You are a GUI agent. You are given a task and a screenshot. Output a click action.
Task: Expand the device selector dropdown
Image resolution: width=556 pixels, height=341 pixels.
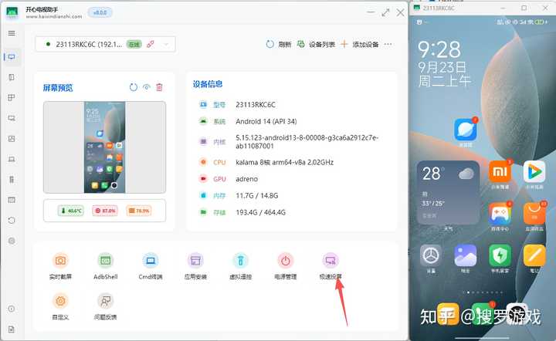tap(166, 44)
